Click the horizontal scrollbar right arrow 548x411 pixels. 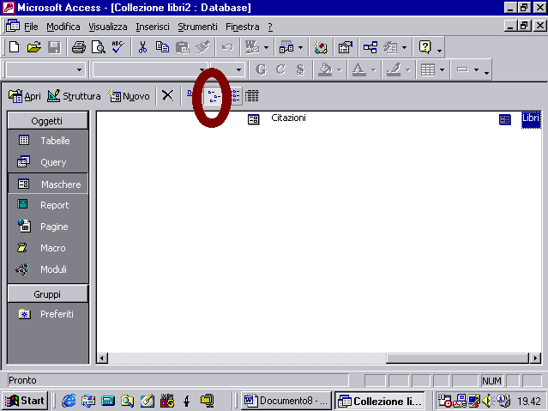535,358
